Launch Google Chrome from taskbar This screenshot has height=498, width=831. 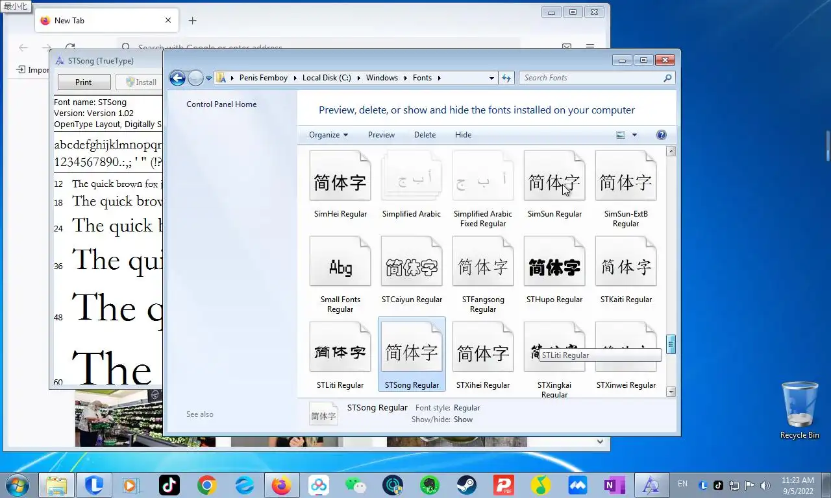(x=207, y=485)
